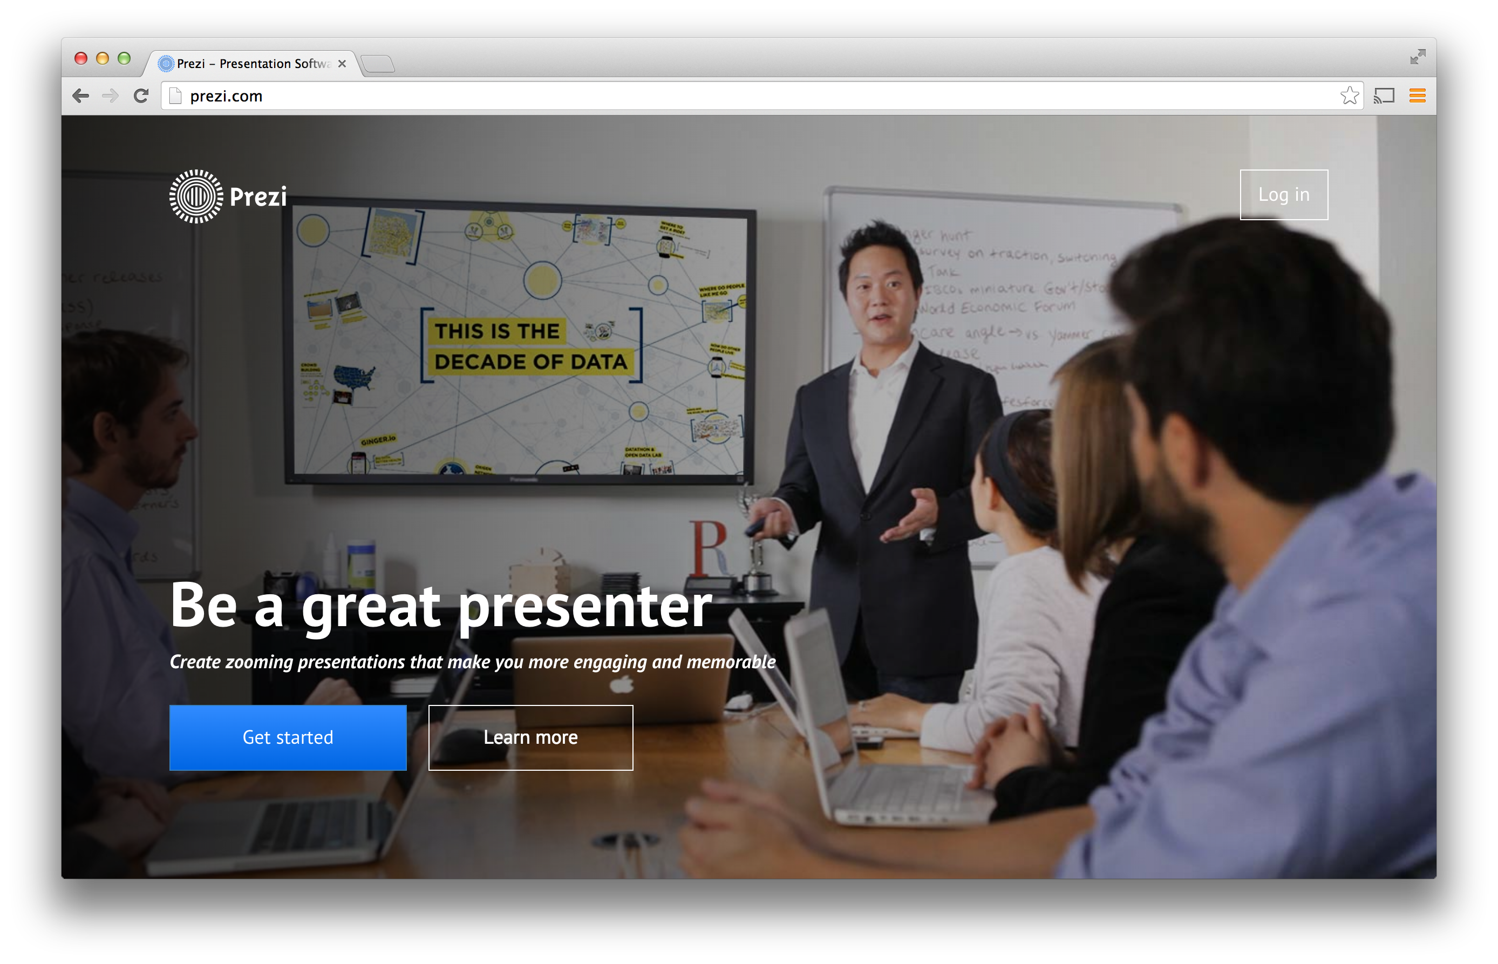
Task: Select the Prezi – Presentation Software tab
Action: 254,64
